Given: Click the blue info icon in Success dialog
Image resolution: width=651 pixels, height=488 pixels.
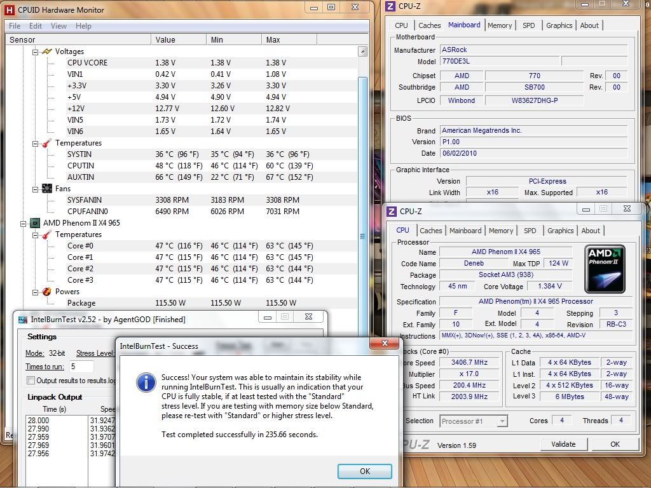Looking at the screenshot, I should click(x=146, y=382).
